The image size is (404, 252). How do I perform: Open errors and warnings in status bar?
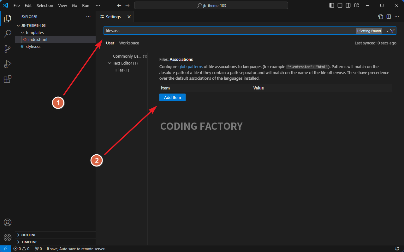coord(21,249)
